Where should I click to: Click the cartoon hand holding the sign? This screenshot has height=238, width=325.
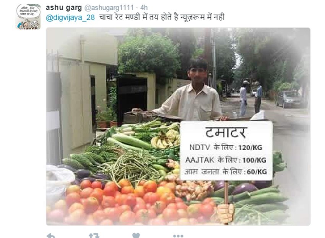(226, 213)
